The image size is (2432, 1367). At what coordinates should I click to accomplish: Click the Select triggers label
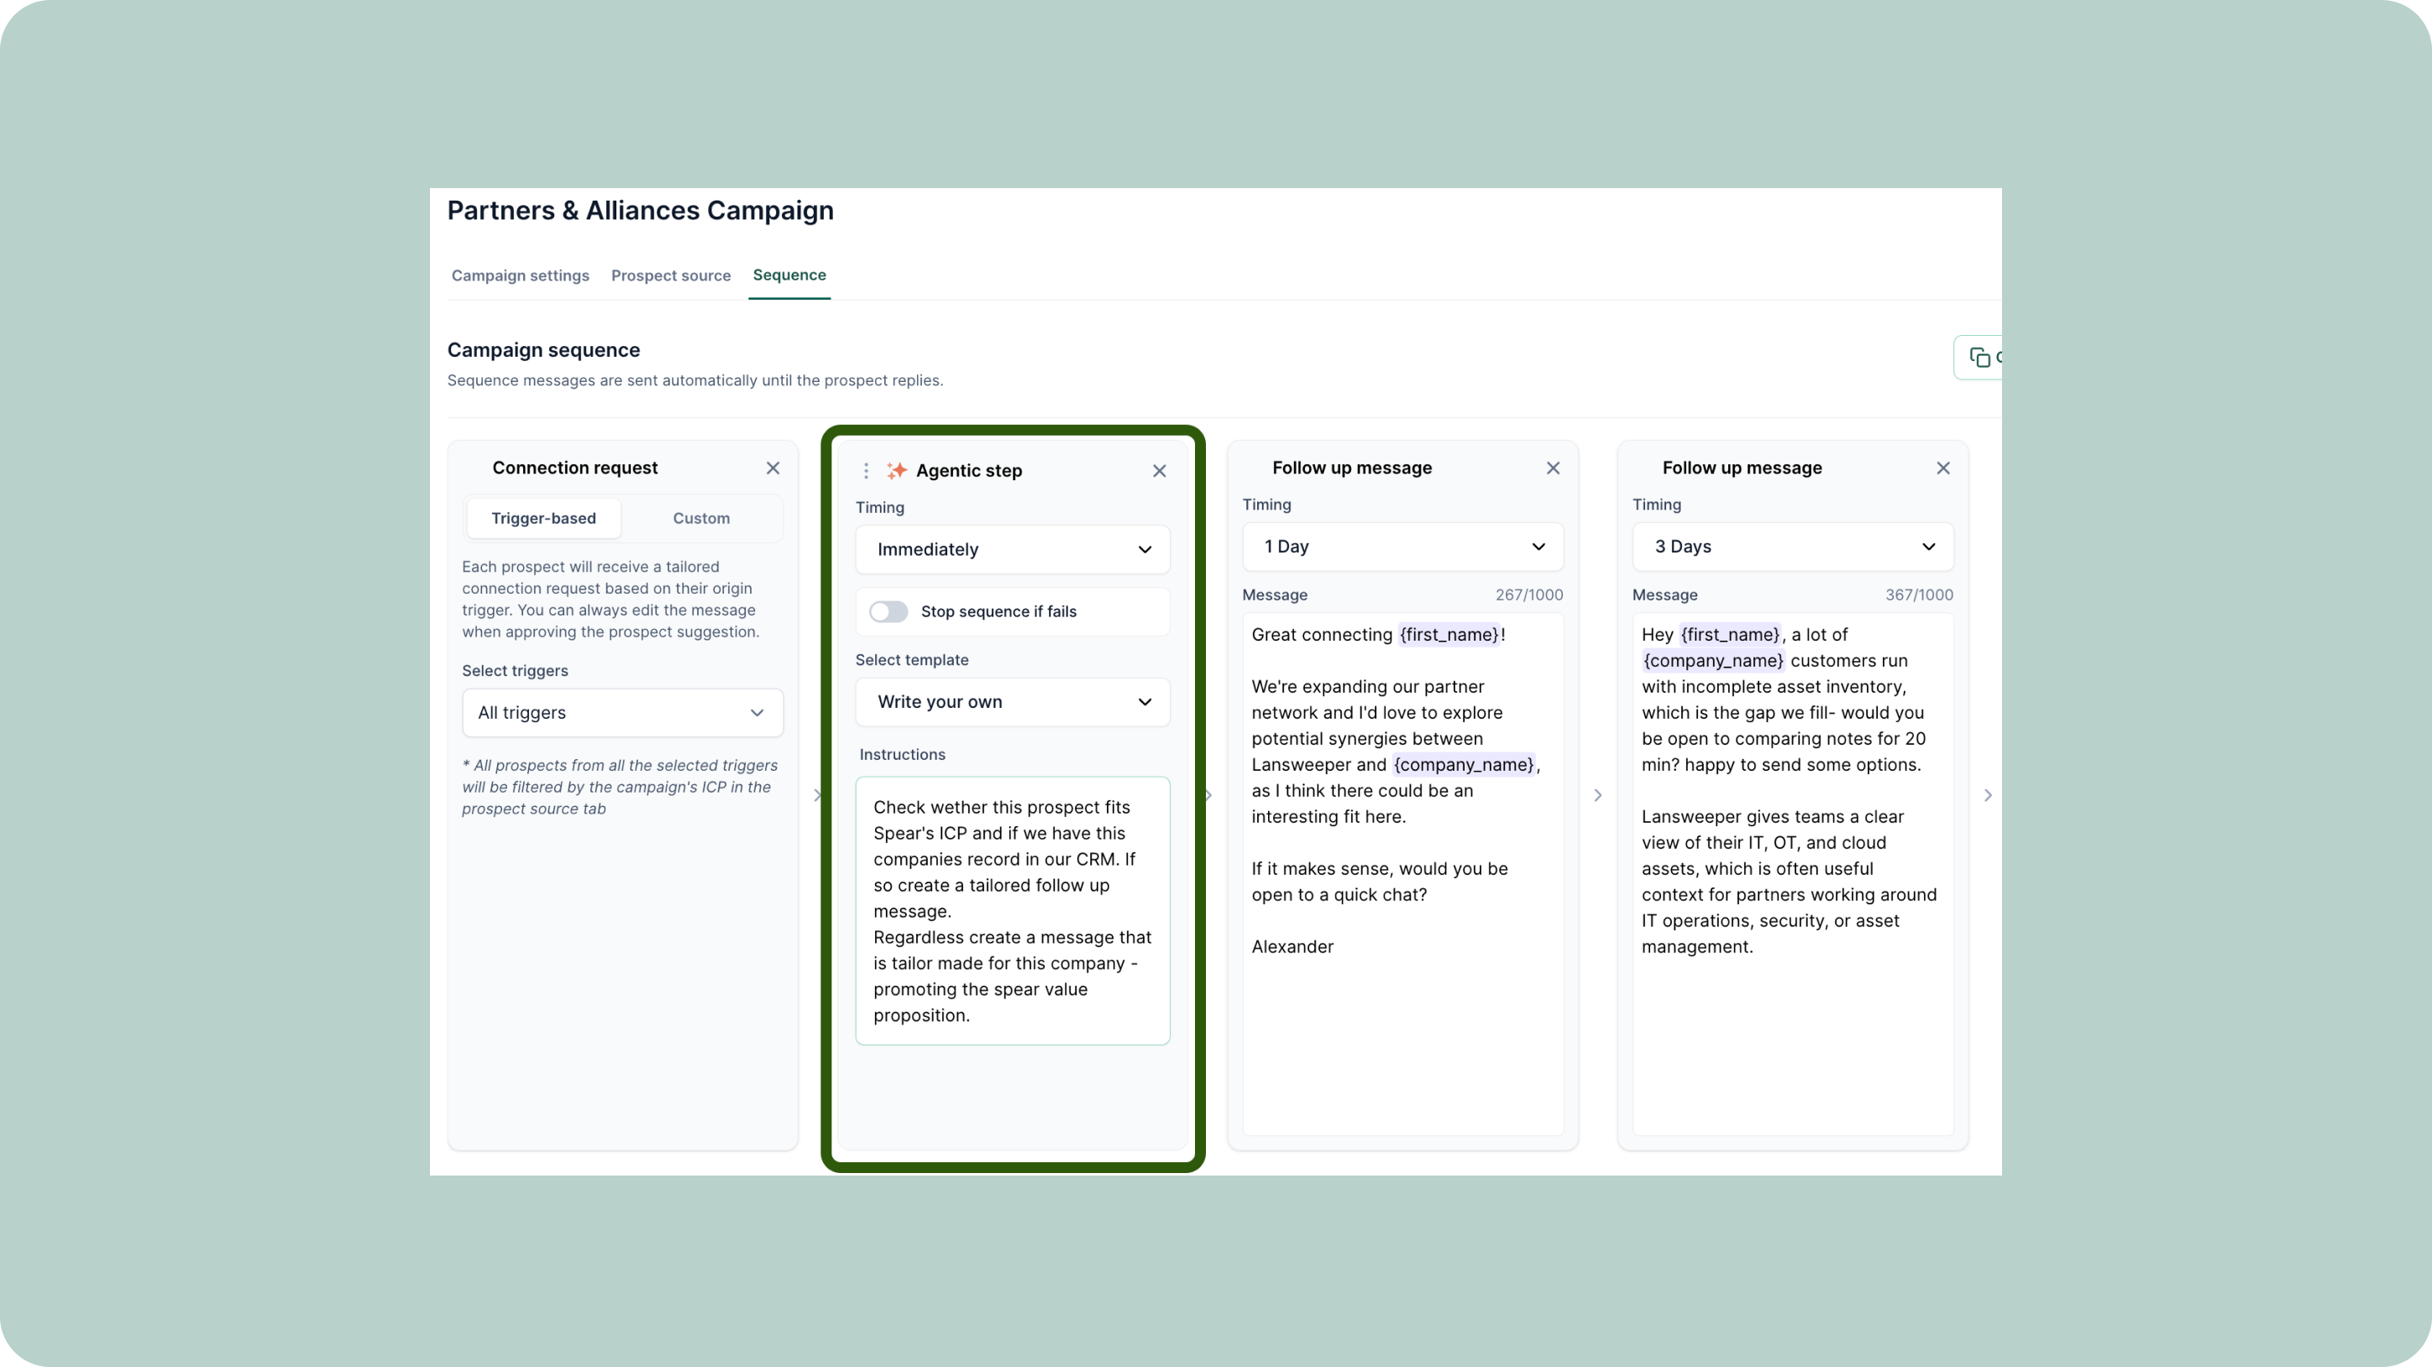[515, 671]
